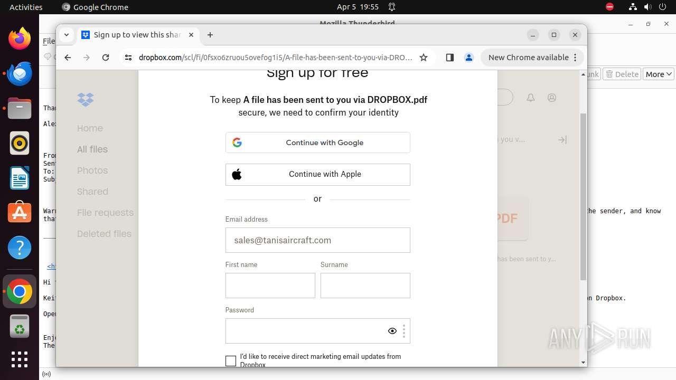Click the Surname field

[x=365, y=286]
